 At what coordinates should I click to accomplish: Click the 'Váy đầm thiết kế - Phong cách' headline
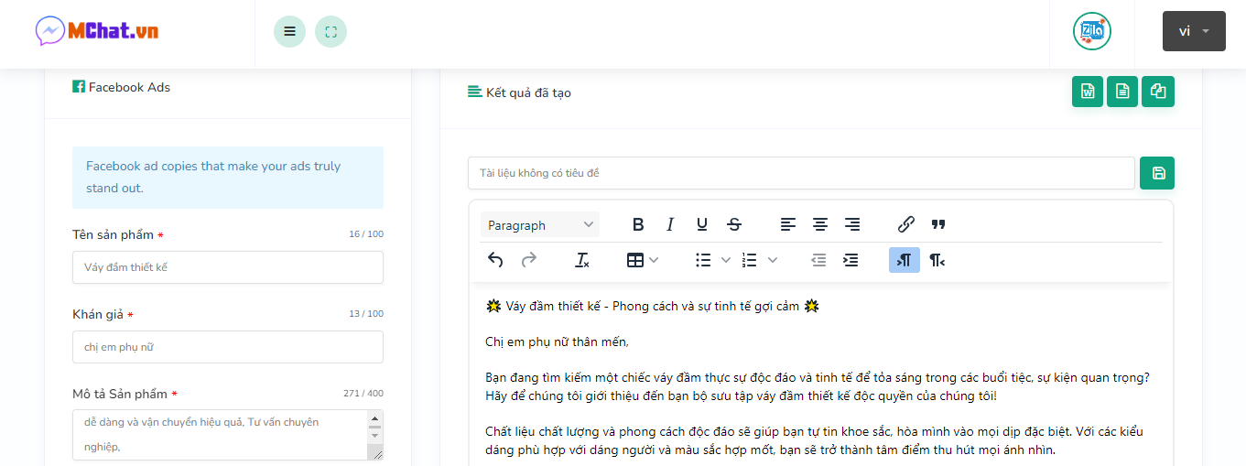pos(652,306)
